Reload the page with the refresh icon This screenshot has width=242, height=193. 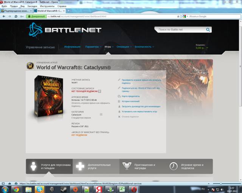tap(16, 16)
